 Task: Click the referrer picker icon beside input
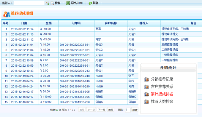coord(48,3)
